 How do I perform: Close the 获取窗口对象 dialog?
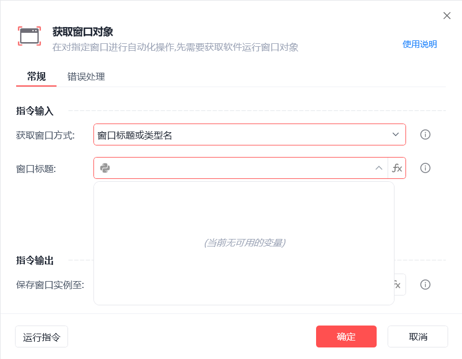point(446,16)
